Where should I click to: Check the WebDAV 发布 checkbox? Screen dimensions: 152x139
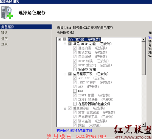click(75, 69)
